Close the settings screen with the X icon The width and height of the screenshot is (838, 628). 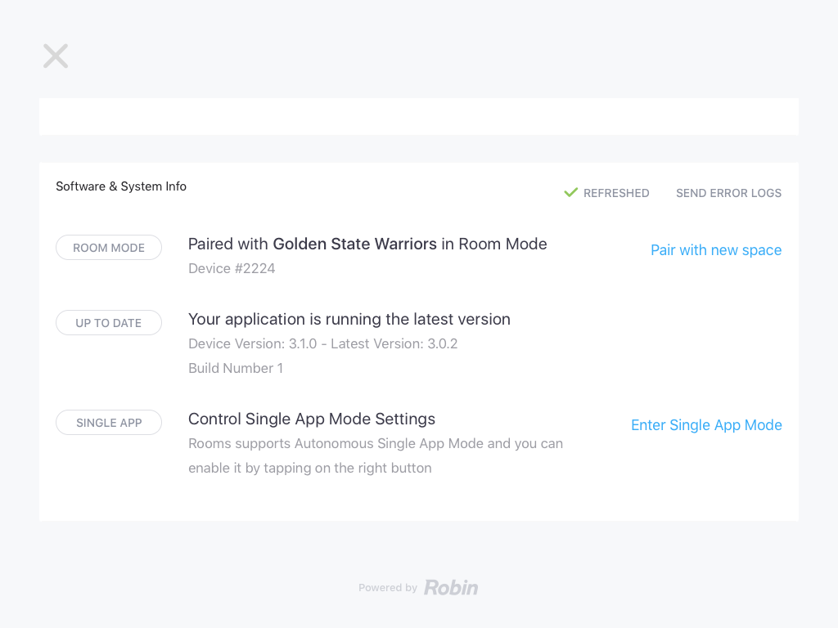(x=56, y=56)
